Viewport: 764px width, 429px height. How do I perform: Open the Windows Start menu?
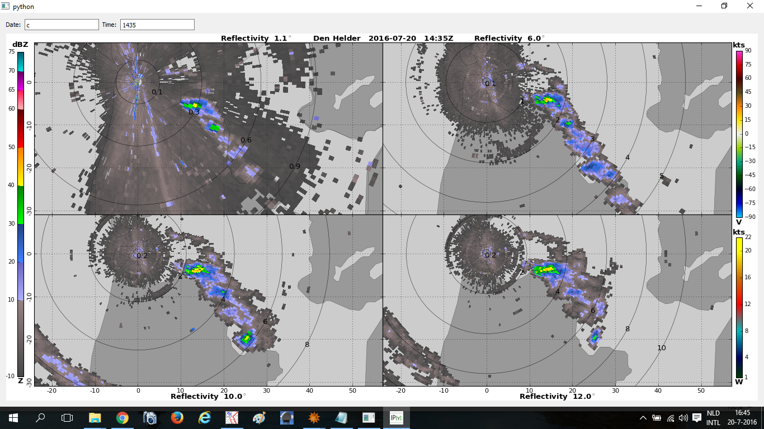point(13,417)
